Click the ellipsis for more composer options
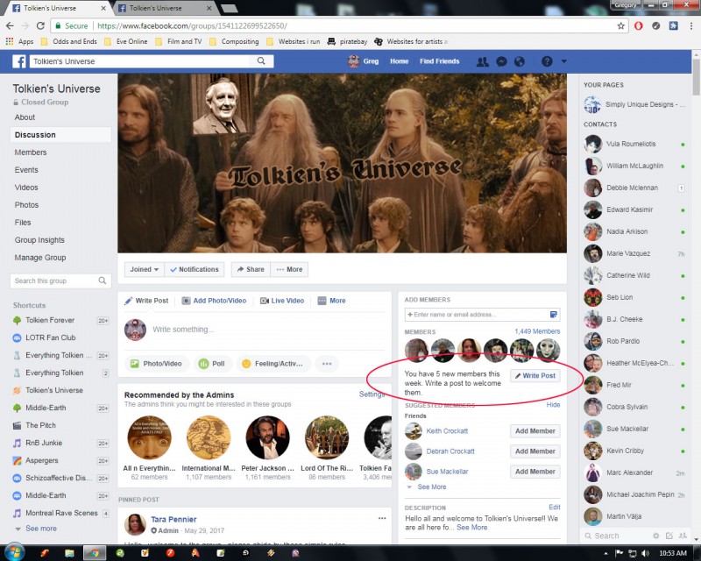The image size is (701, 561). click(x=327, y=364)
